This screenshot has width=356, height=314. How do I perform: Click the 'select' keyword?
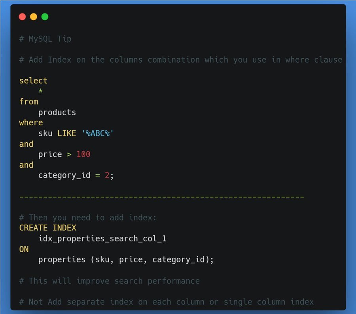pos(33,81)
